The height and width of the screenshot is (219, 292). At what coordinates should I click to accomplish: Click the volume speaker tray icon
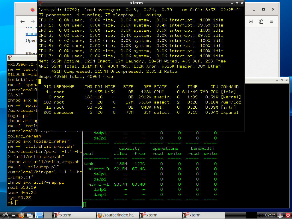(260, 215)
